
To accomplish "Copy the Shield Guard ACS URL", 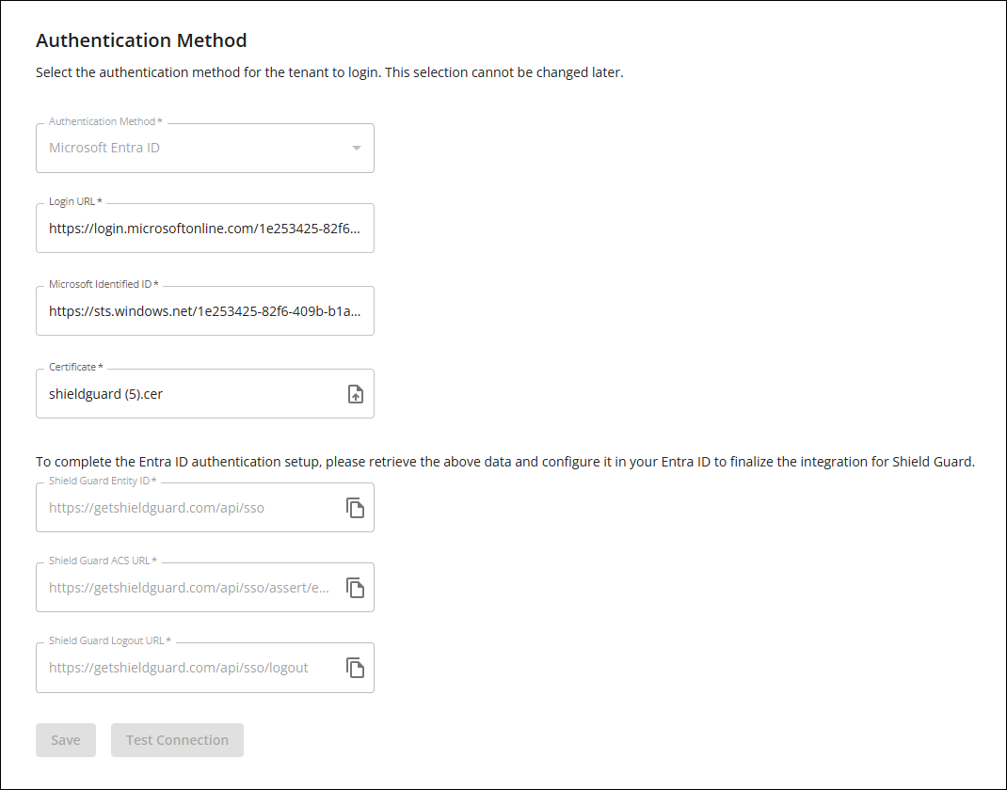I will (355, 588).
